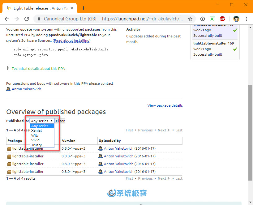This screenshot has height=205, width=253.
Task: Click bottom First pagination link
Action: [130, 178]
